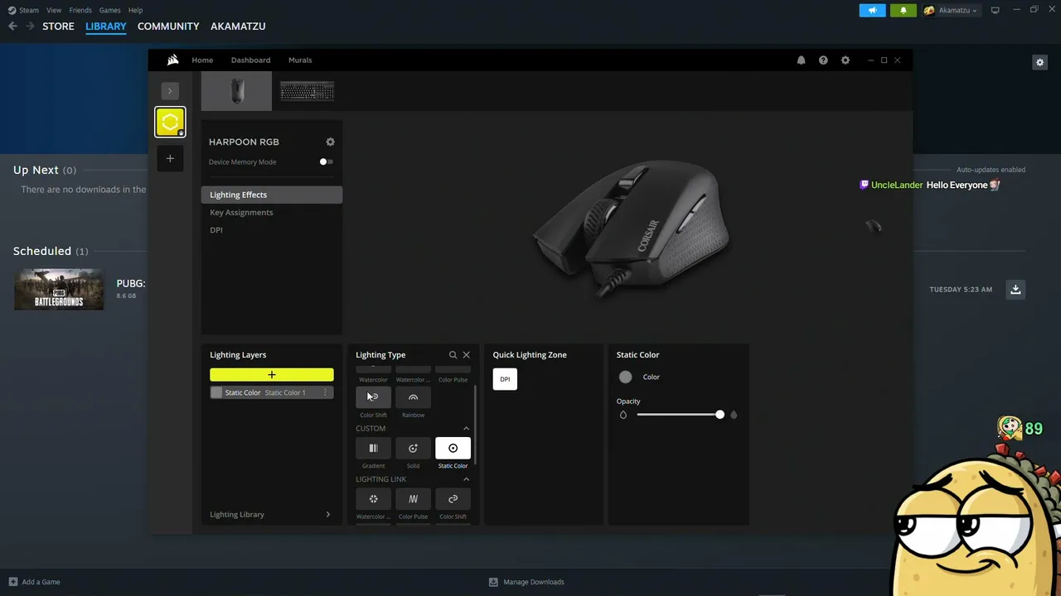Open Steam View menu
Image resolution: width=1061 pixels, height=596 pixels.
click(54, 10)
